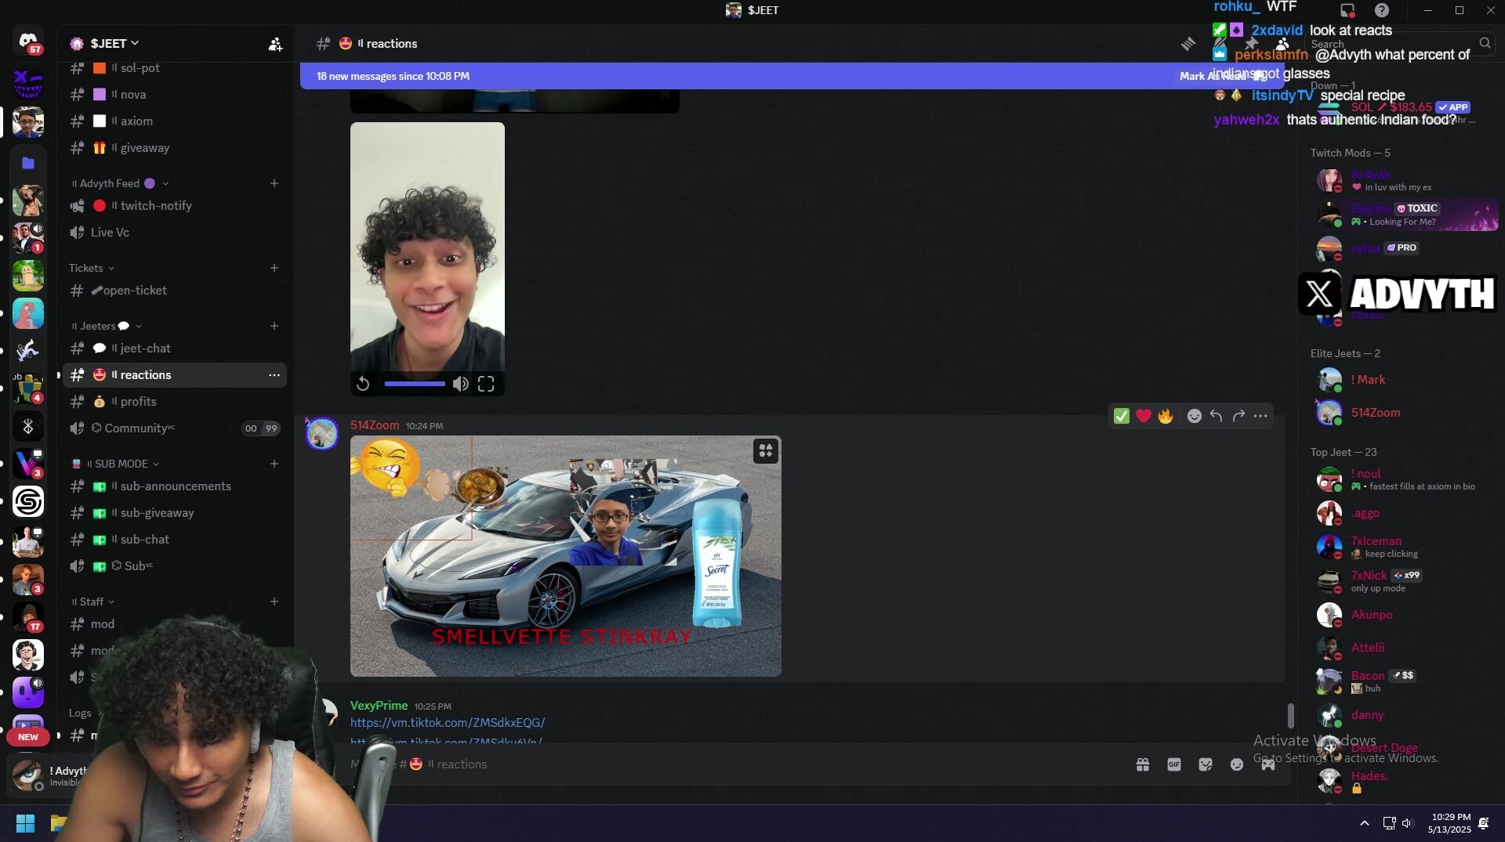Open the emoji picker in message bar

tap(1237, 764)
